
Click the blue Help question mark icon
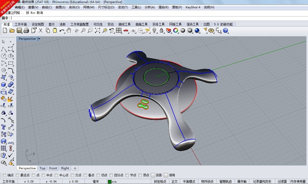225,31
